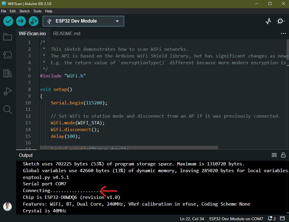Screen dimensions: 289x222
Task: Open the Tools menu
Action: (x=37, y=11)
